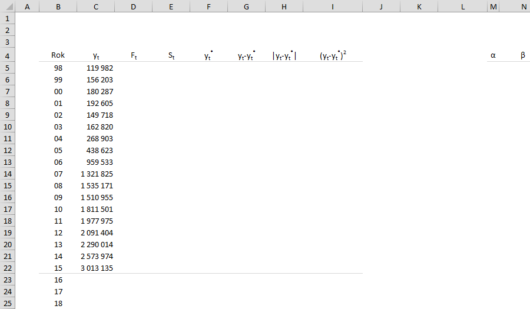530x309 pixels.
Task: Select the cell with value 959 533
Action: click(x=95, y=162)
